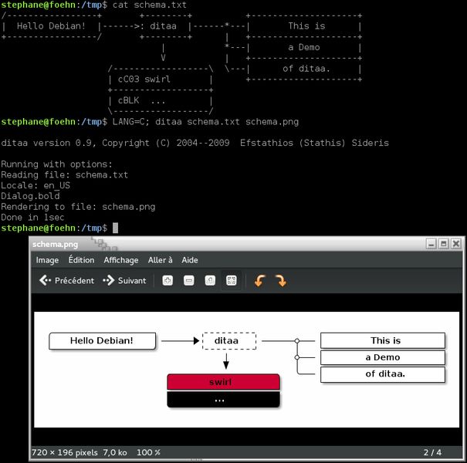
Task: Open the Affichage menu
Action: point(121,260)
